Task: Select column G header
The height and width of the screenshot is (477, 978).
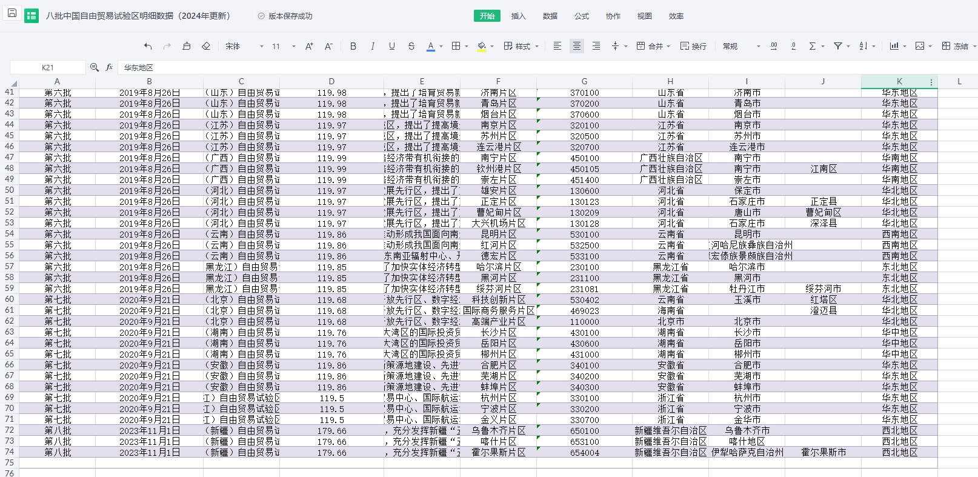Action: (x=584, y=81)
